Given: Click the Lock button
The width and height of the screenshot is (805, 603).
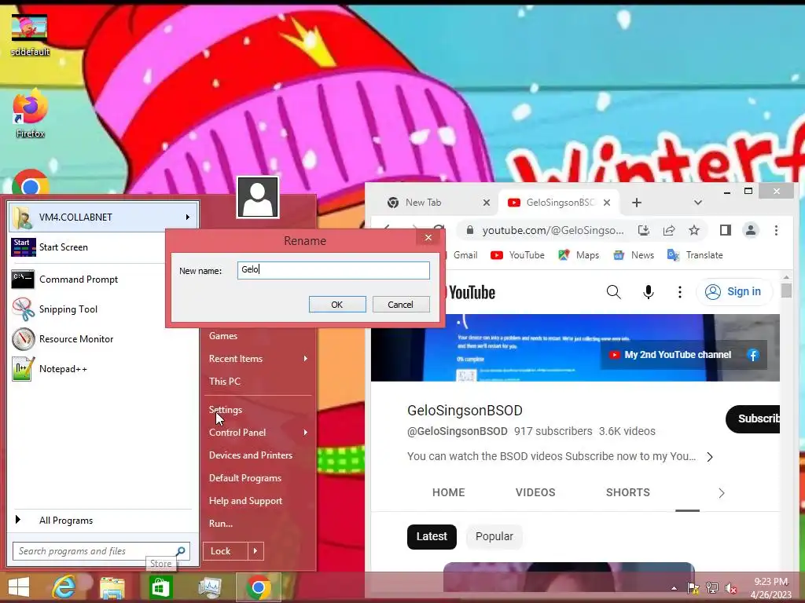Looking at the screenshot, I should click(x=226, y=551).
